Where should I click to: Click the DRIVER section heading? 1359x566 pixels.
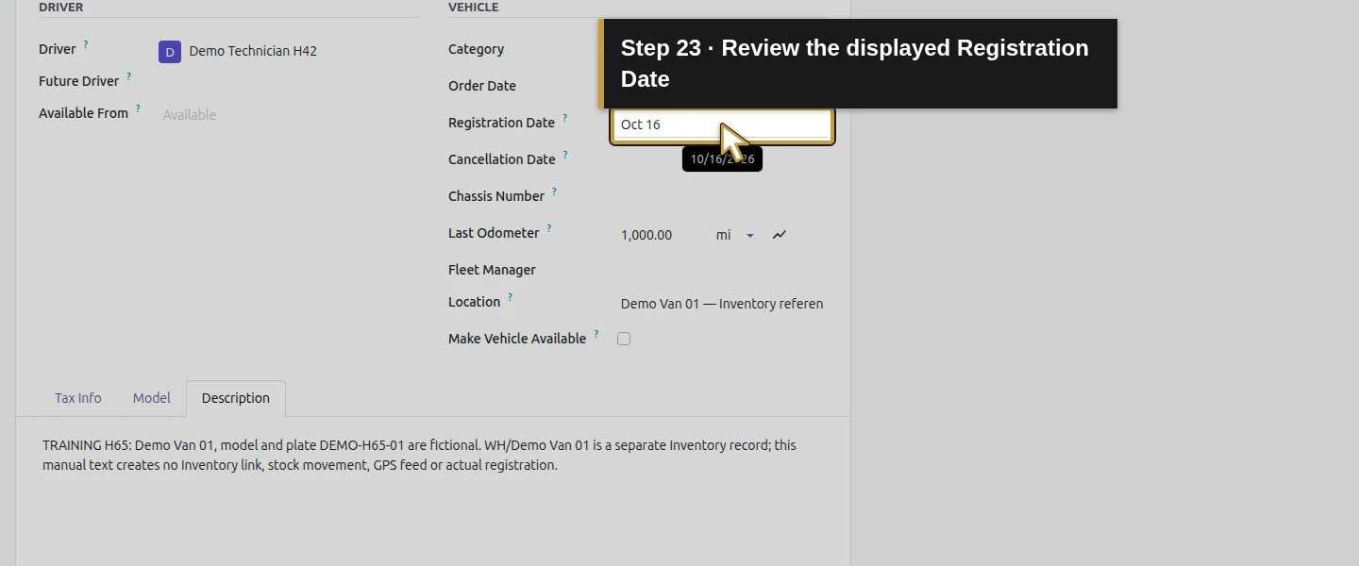click(x=61, y=8)
